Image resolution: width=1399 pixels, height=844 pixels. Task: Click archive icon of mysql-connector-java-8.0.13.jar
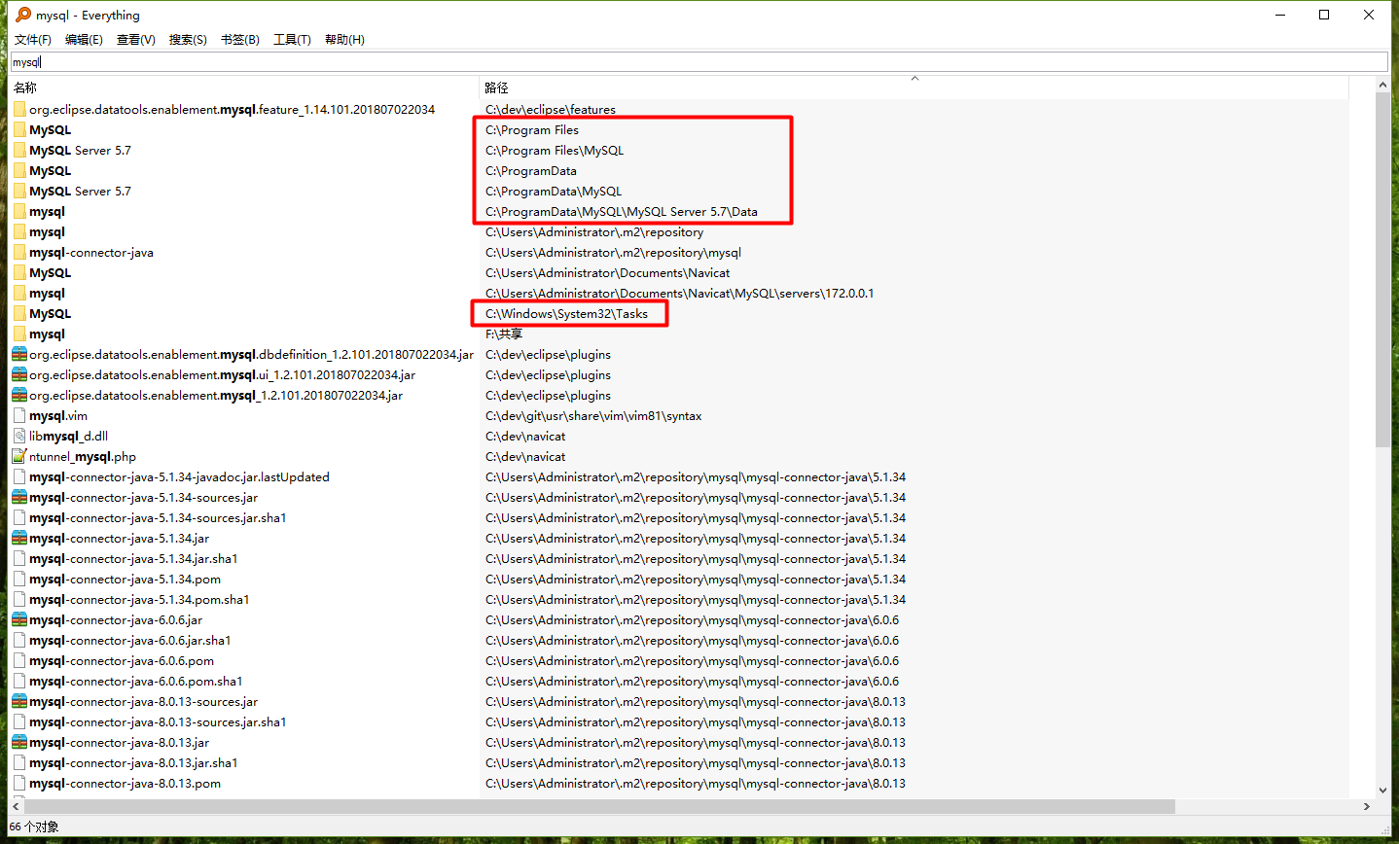click(19, 742)
